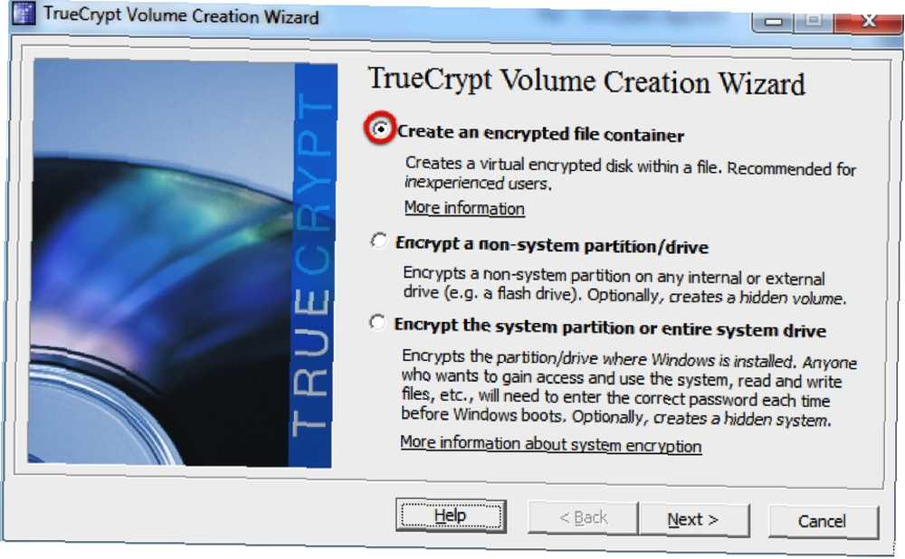Click the vertical TRUECRYPT banner strip
The height and width of the screenshot is (559, 905).
tap(312, 265)
